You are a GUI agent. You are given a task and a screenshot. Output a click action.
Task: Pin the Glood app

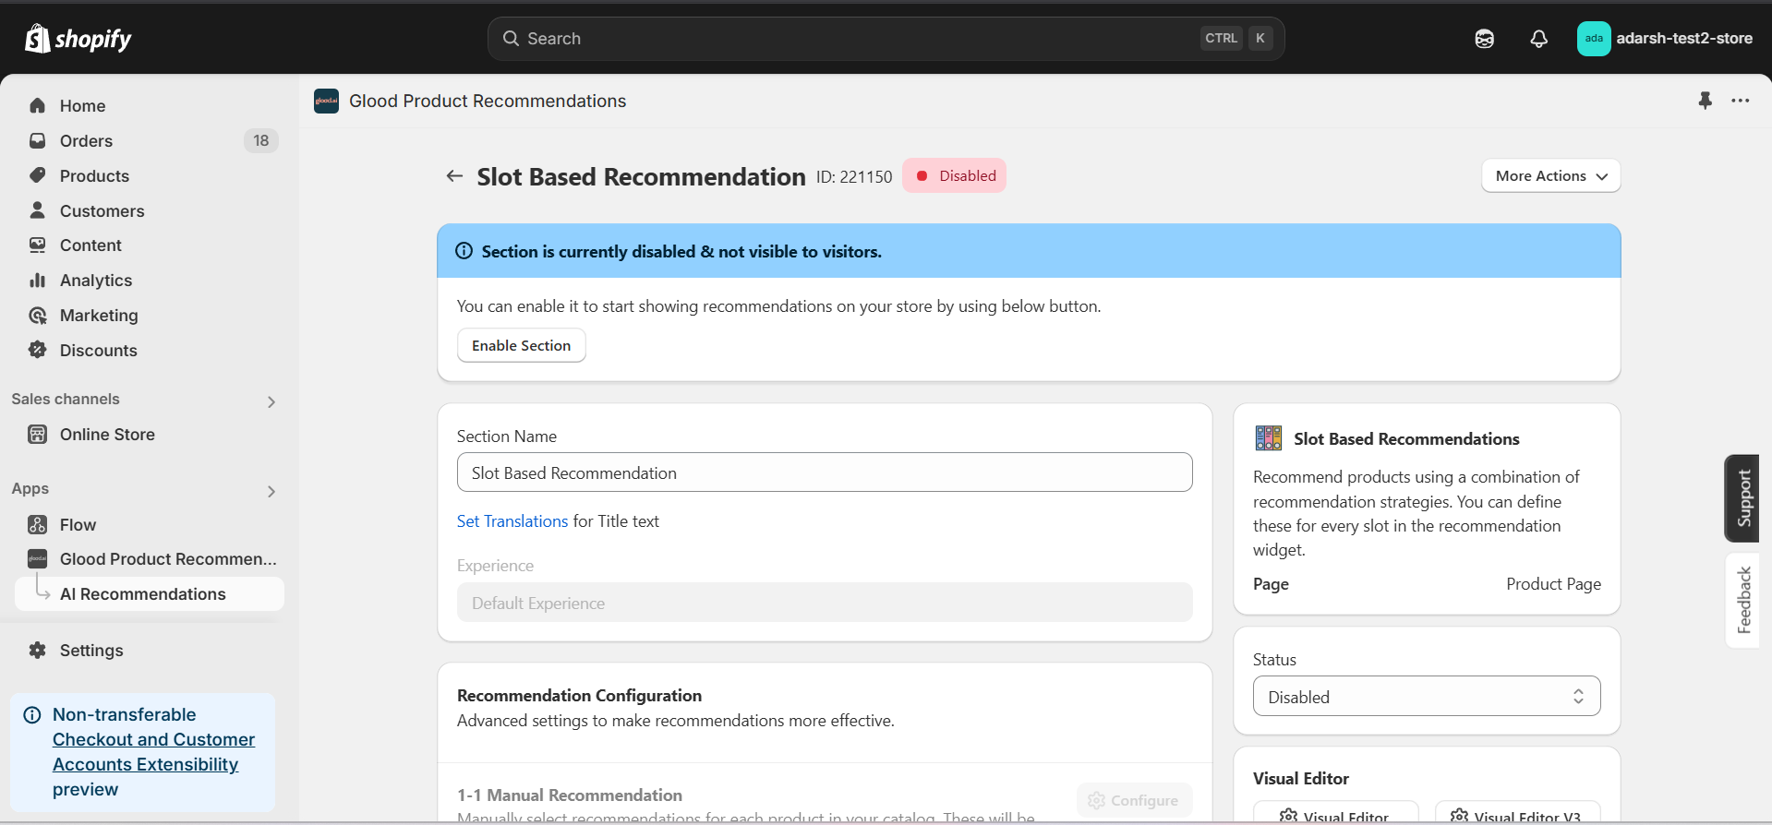click(x=1705, y=101)
